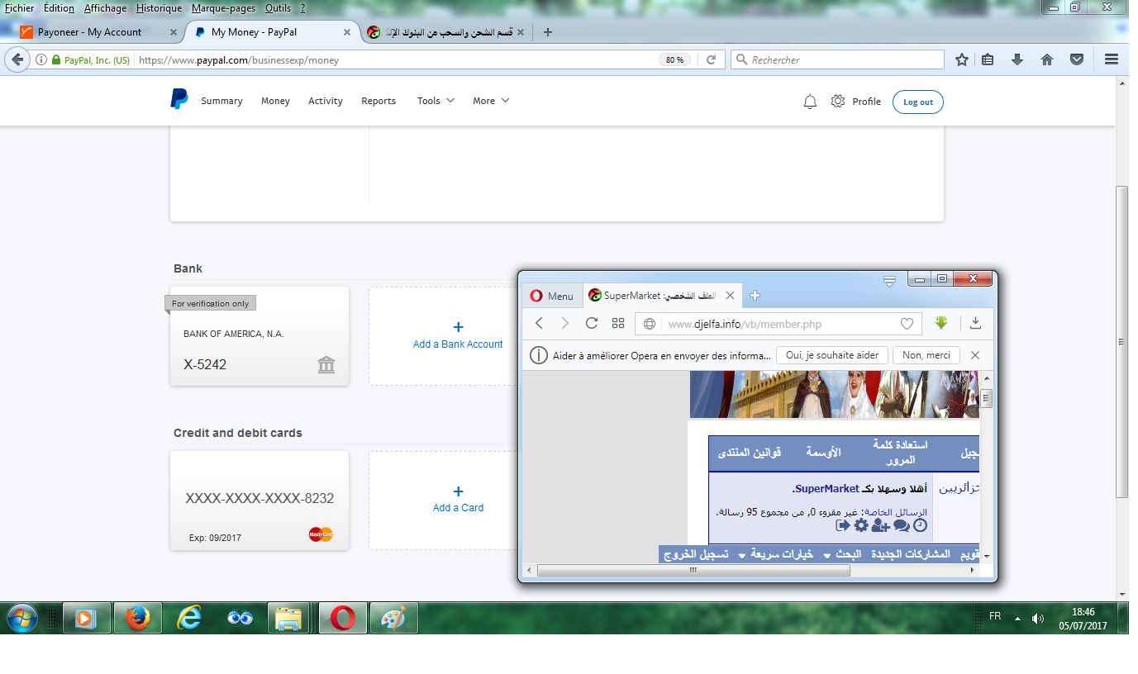Screen dimensions: 1138x674
Task: Open Opera tab list menu icon at the top
Action: point(889,281)
